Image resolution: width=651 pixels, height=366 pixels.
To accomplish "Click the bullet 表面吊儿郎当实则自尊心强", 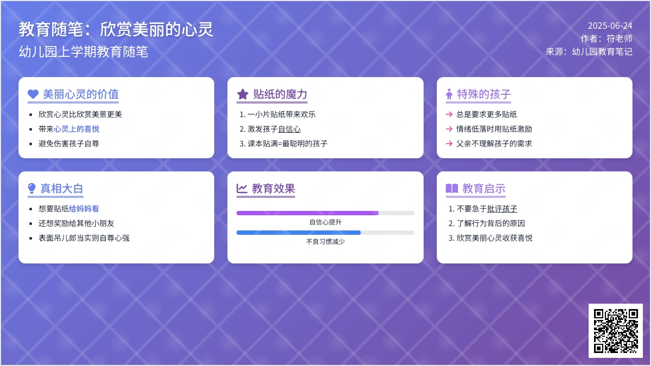I will pyautogui.click(x=84, y=238).
